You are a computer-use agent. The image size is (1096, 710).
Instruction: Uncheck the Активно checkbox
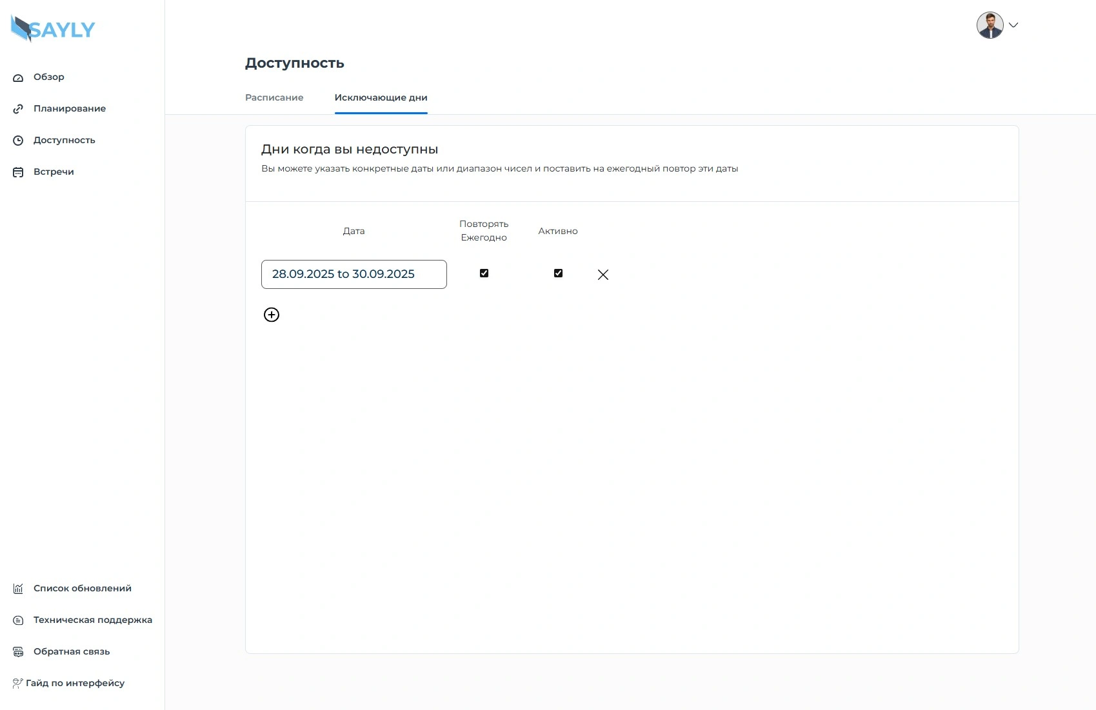click(x=558, y=273)
